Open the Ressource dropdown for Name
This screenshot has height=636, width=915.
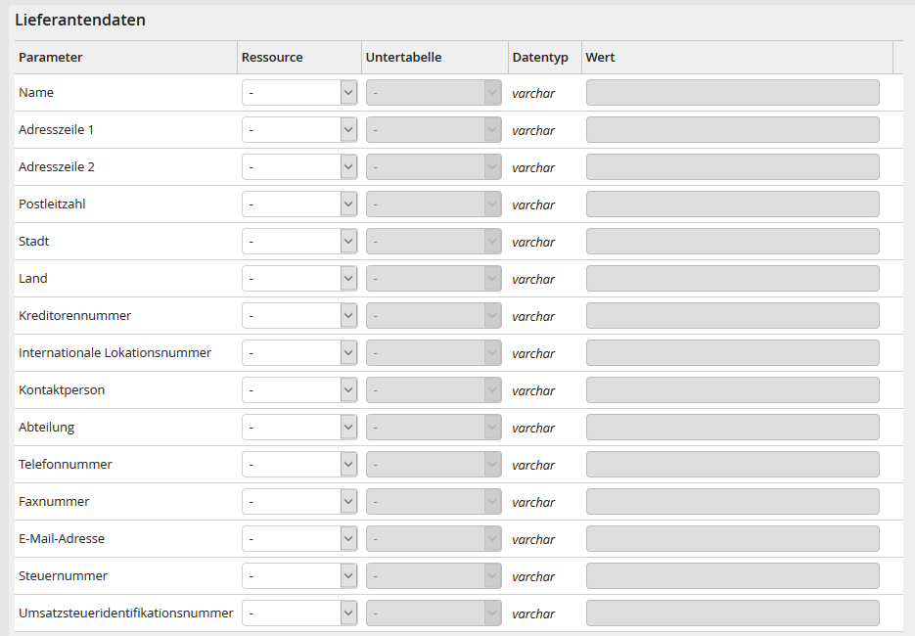click(x=299, y=93)
